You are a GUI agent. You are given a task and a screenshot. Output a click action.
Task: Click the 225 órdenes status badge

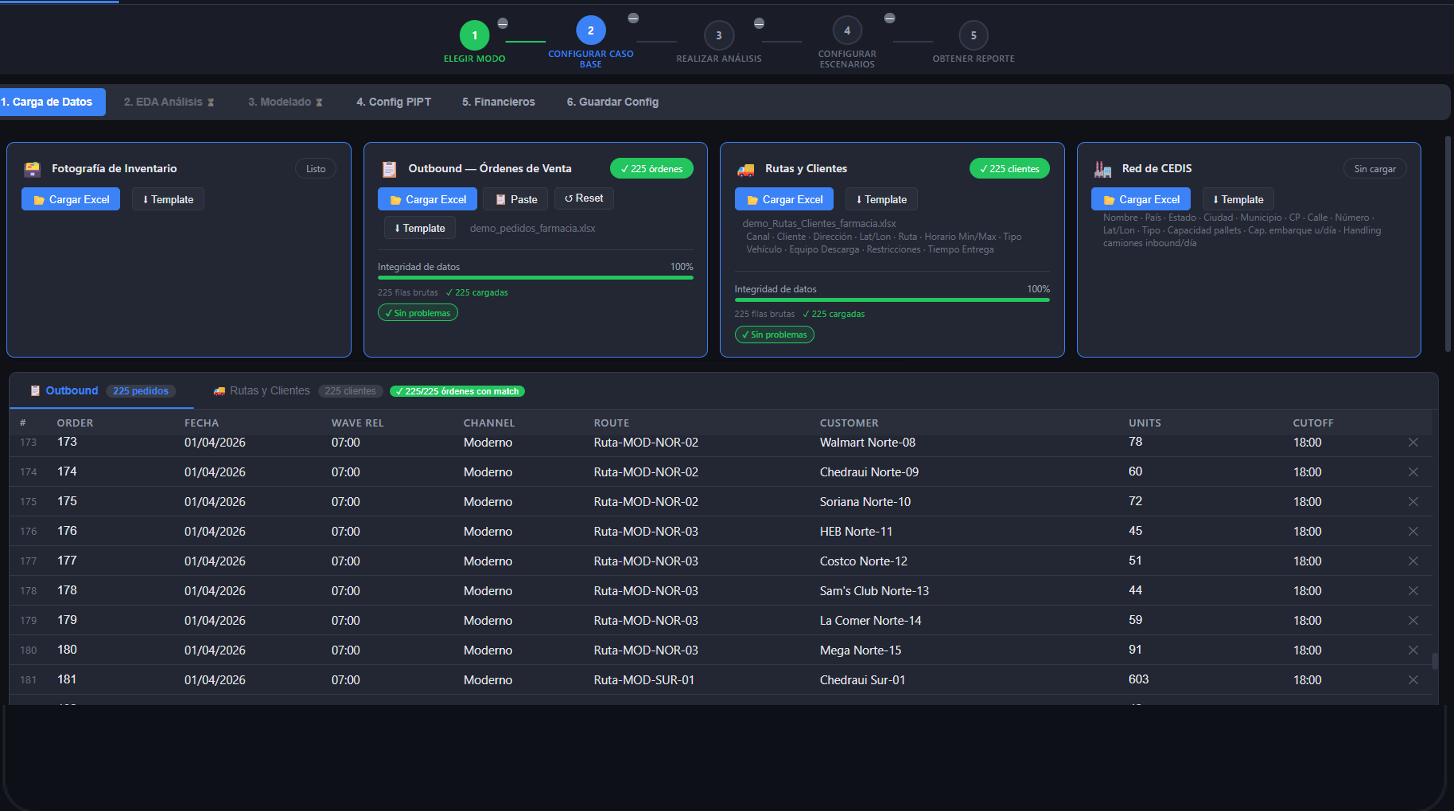(651, 168)
